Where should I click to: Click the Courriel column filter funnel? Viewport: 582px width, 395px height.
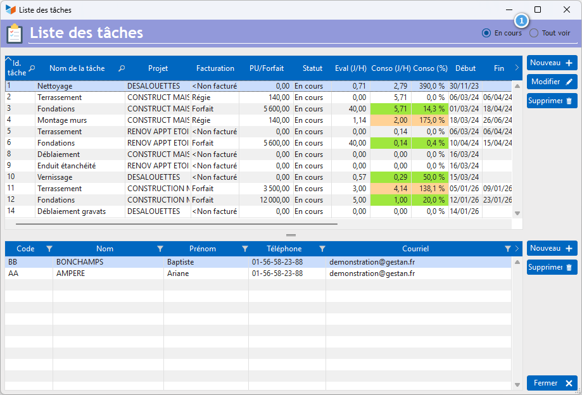[x=507, y=249]
